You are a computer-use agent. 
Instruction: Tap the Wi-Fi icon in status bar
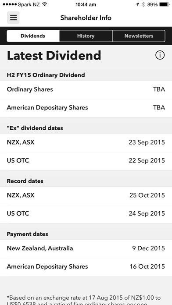pyautogui.click(x=45, y=4)
